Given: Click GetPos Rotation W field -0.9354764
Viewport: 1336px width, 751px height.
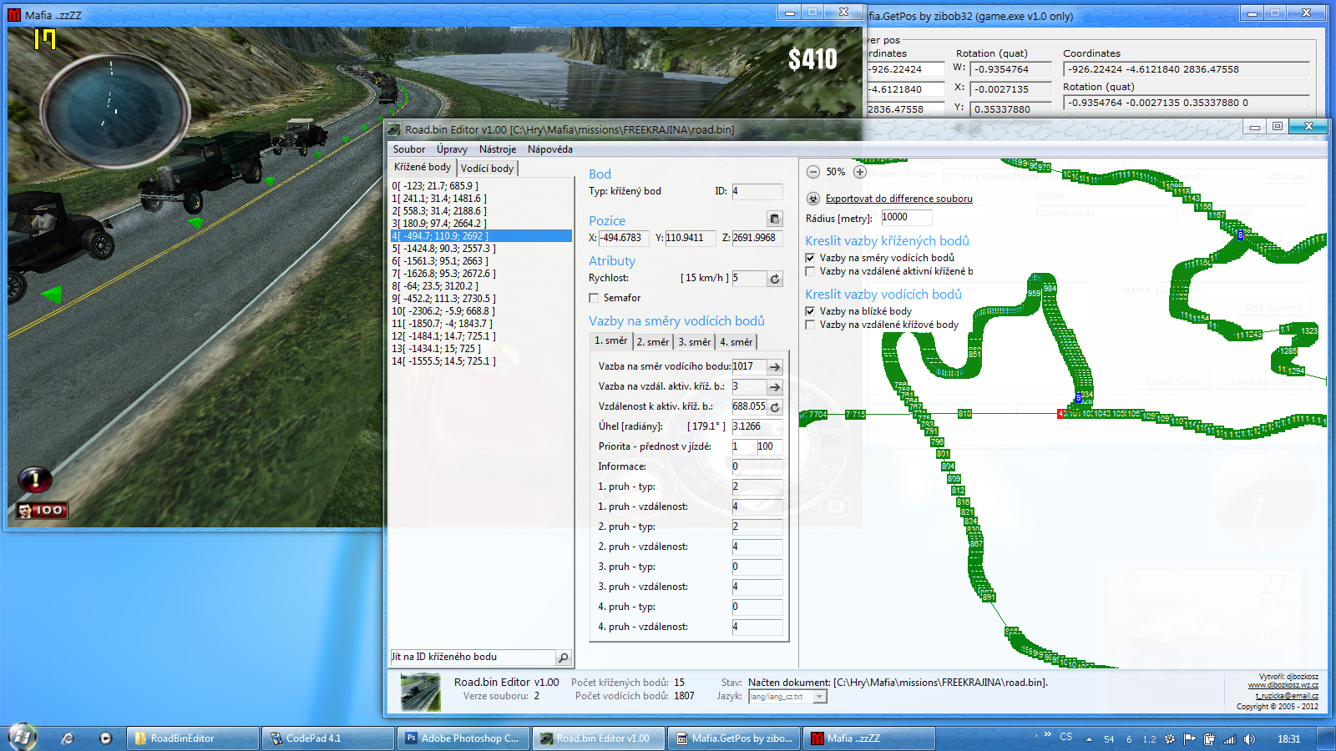Looking at the screenshot, I should (1010, 69).
